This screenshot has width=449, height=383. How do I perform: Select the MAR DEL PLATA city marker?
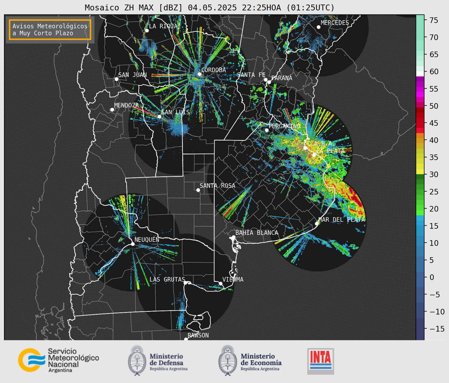(x=317, y=224)
